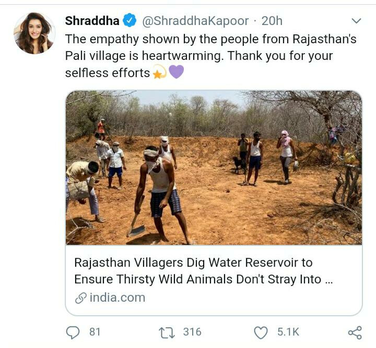This screenshot has width=376, height=348.
Task: Expand the tweet options chevron
Action: (x=356, y=21)
